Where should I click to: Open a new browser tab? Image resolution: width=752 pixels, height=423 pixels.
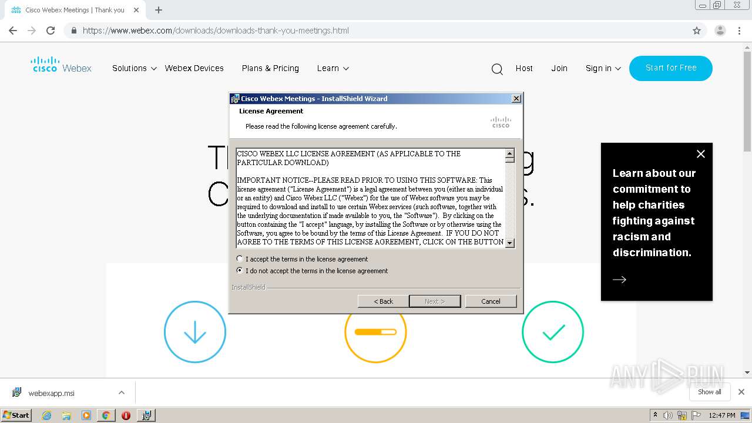pos(159,10)
